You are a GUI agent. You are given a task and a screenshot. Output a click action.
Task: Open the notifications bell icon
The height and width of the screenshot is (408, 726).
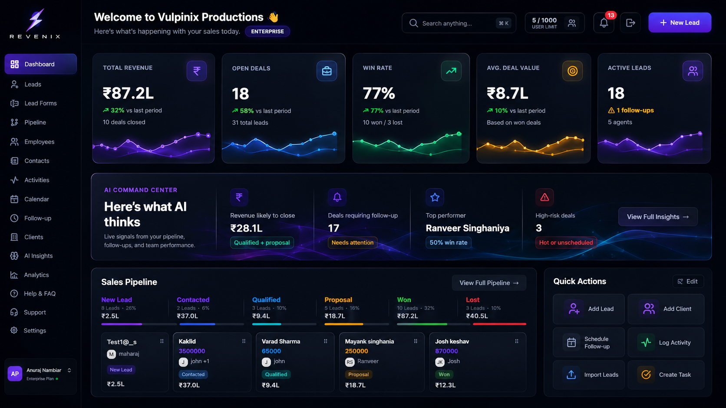[604, 23]
